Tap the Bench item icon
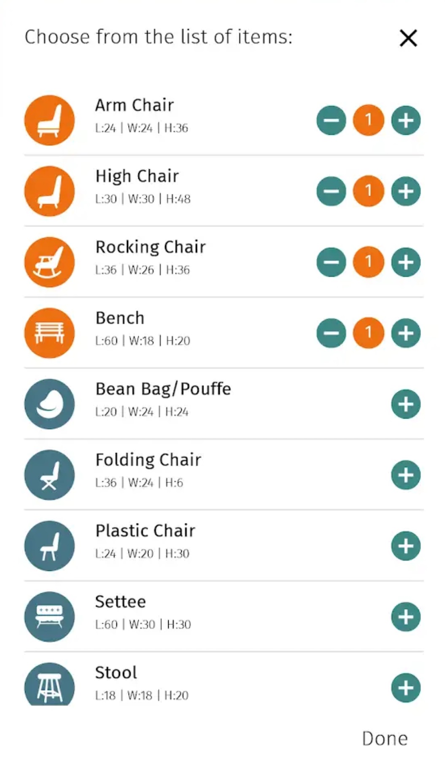Image resolution: width=447 pixels, height=760 pixels. (50, 333)
